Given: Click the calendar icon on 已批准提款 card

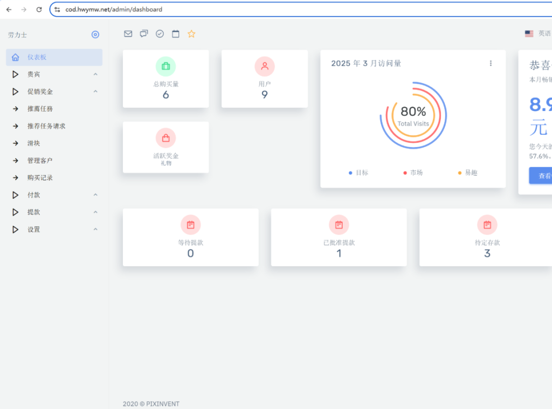Looking at the screenshot, I should pos(339,225).
